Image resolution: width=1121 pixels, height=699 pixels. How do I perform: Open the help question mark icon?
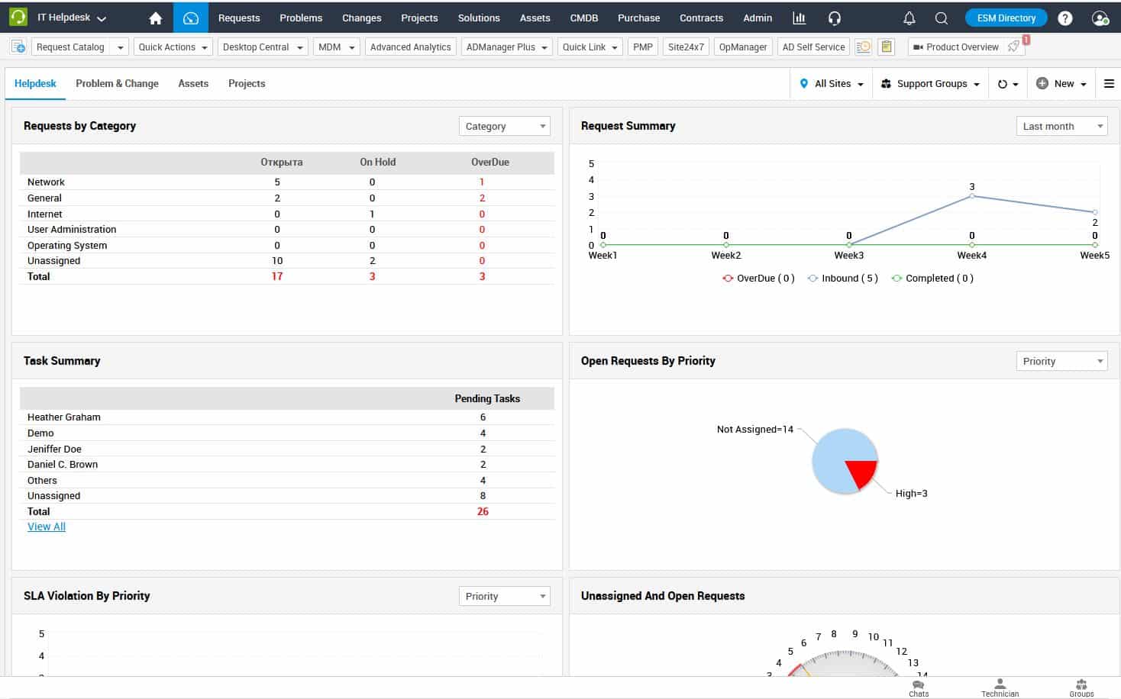pos(1065,18)
